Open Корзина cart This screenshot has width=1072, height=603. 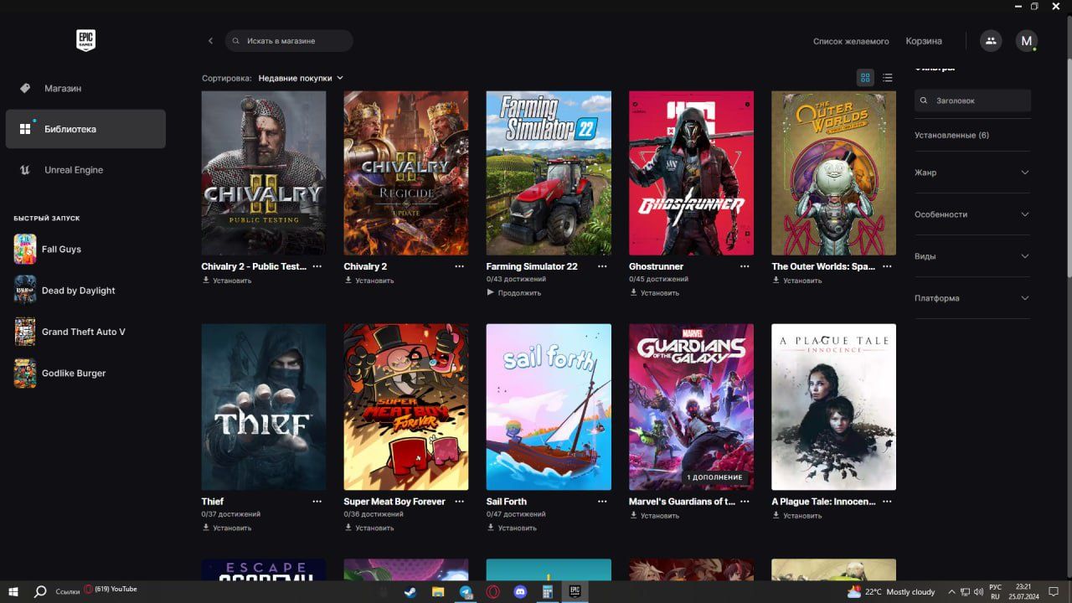[924, 41]
